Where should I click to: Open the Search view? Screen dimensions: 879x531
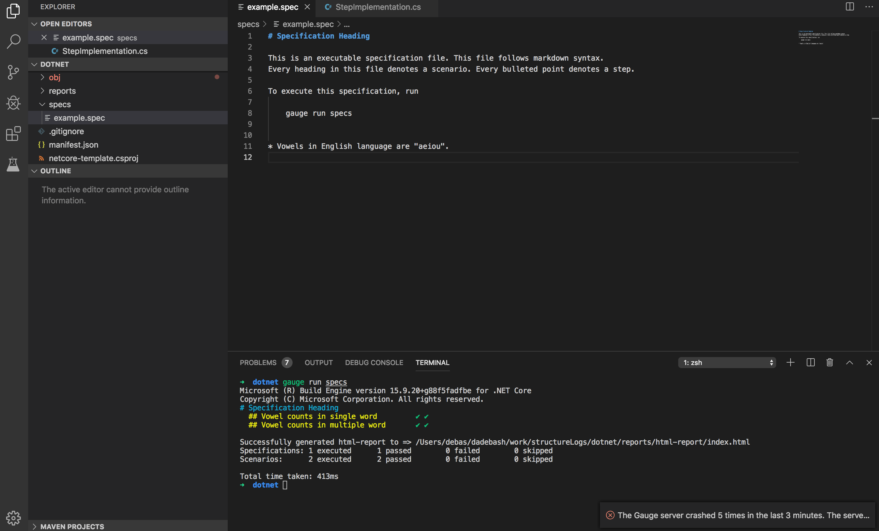13,41
